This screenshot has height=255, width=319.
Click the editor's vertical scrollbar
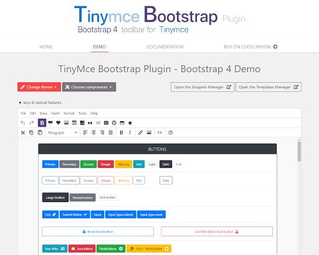[299, 152]
